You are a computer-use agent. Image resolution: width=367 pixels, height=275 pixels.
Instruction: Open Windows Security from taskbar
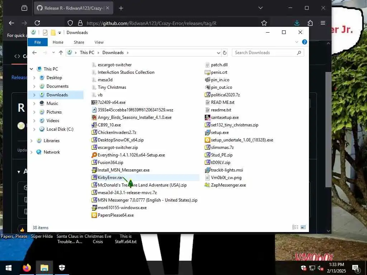point(62,268)
